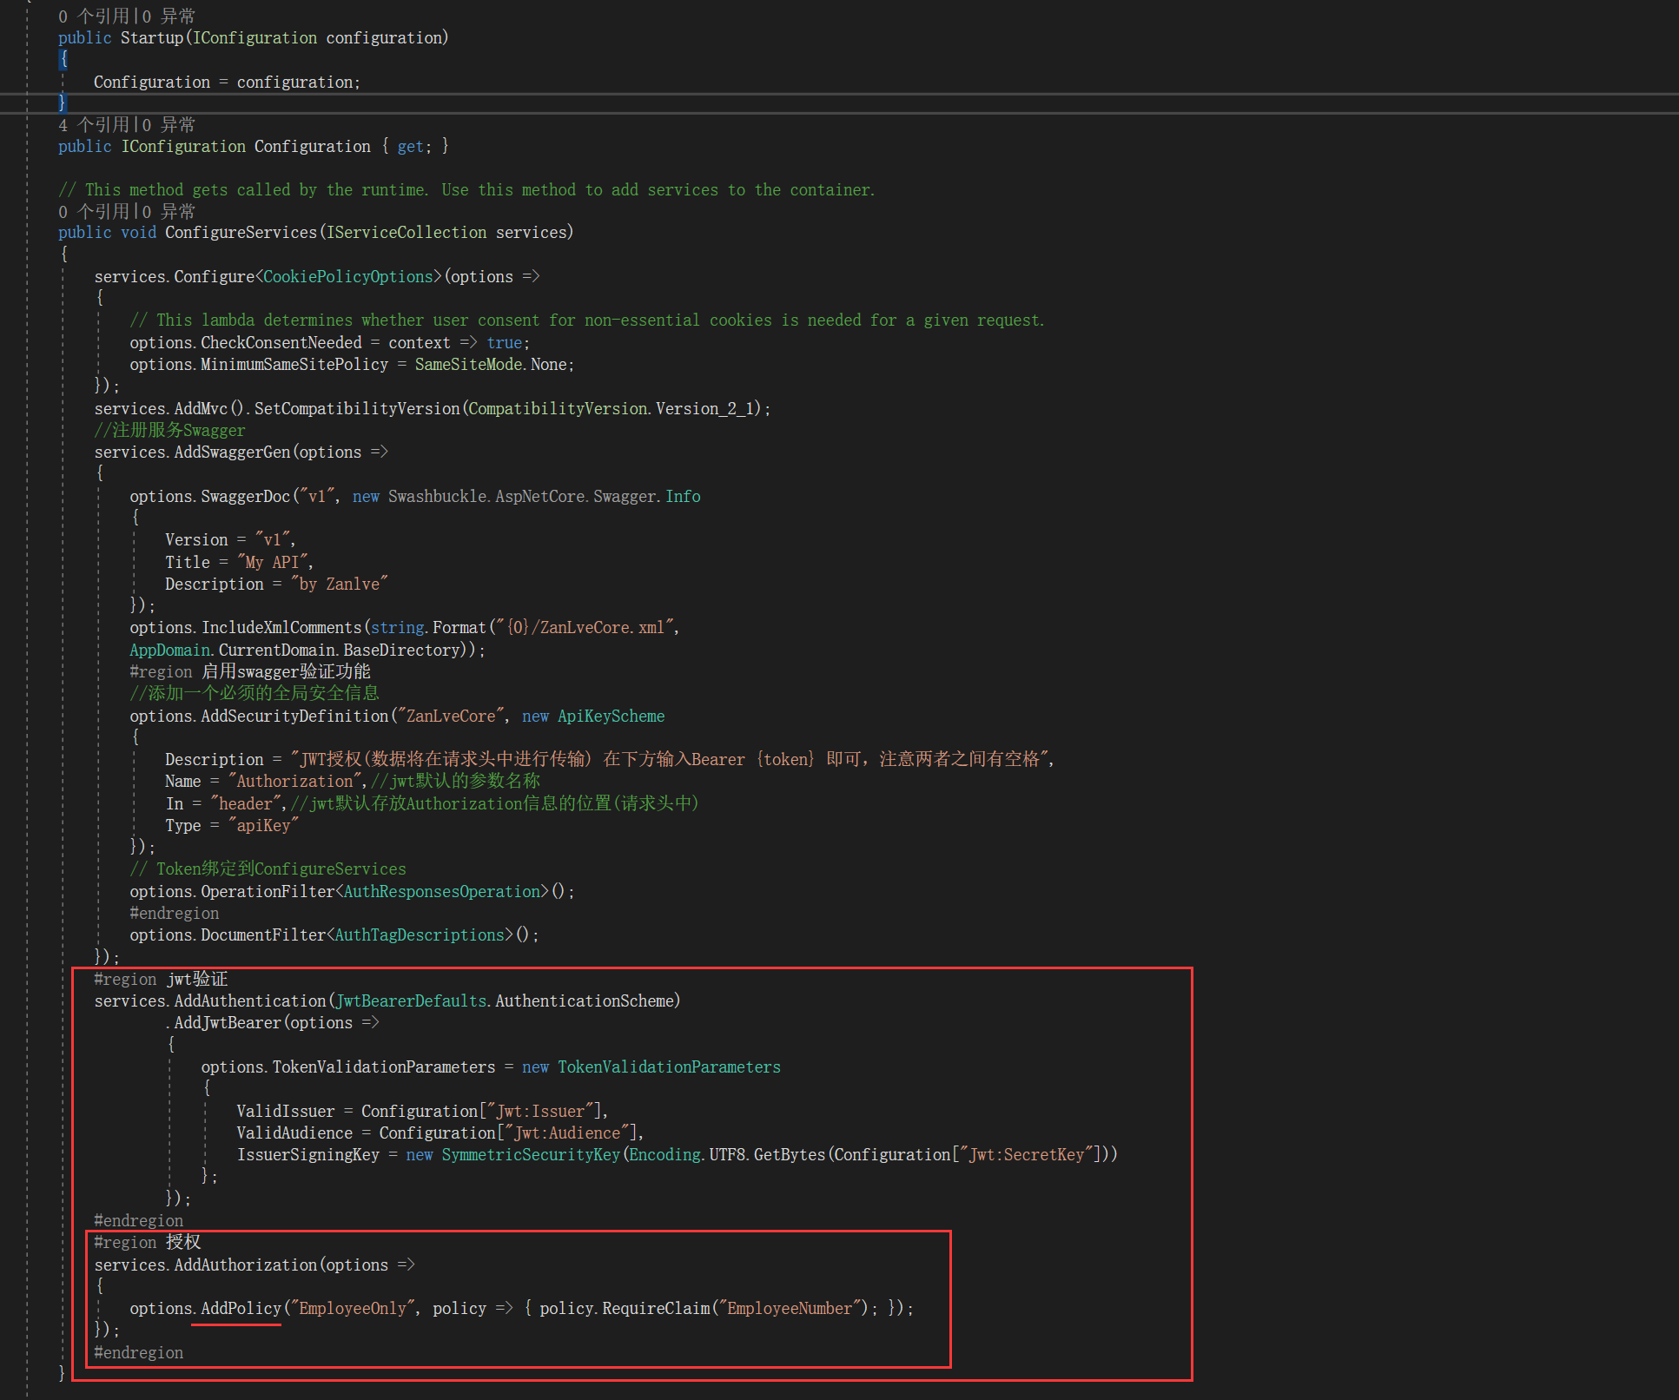Click the '#region jwt验证' directive line
Image resolution: width=1679 pixels, height=1400 pixels.
[x=161, y=980]
